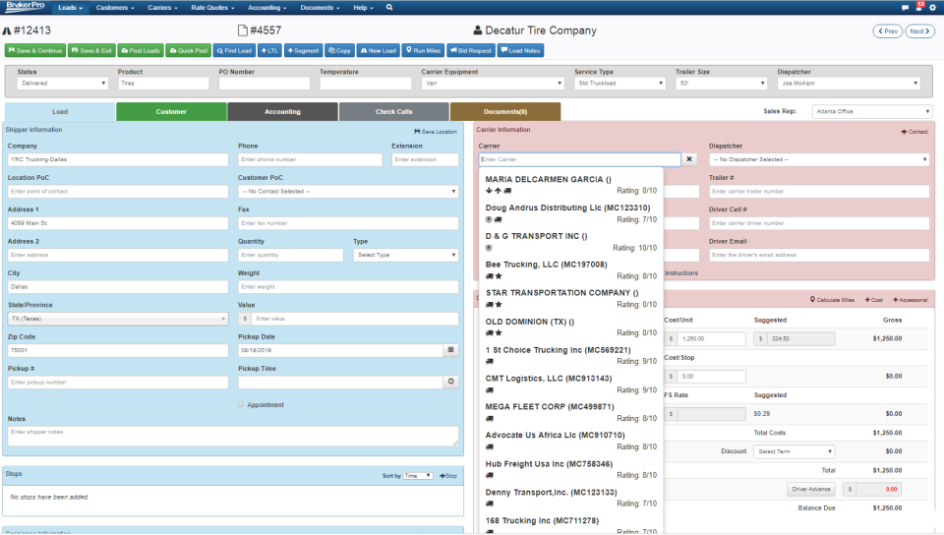This screenshot has height=535, width=944.
Task: Clear carrier field with X icon
Action: [x=689, y=159]
